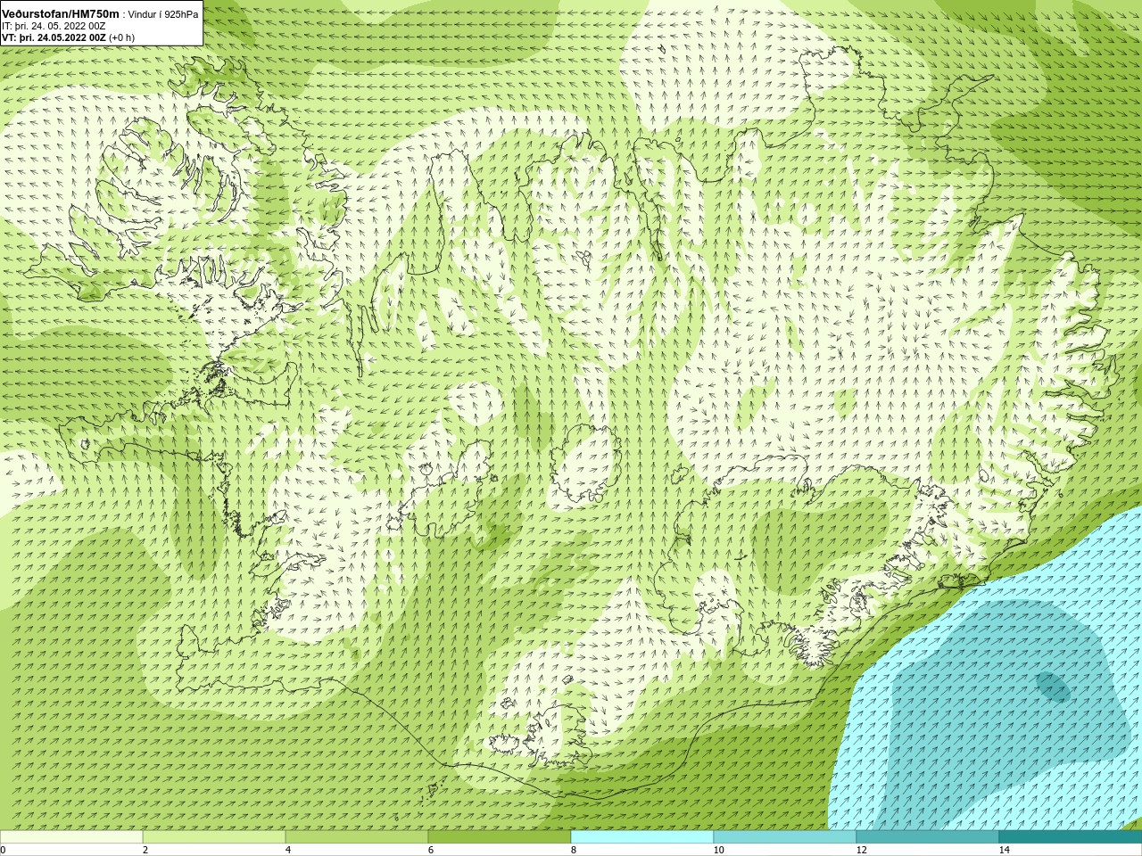This screenshot has width=1142, height=856.
Task: Click the VT valid time line
Action: click(x=68, y=37)
